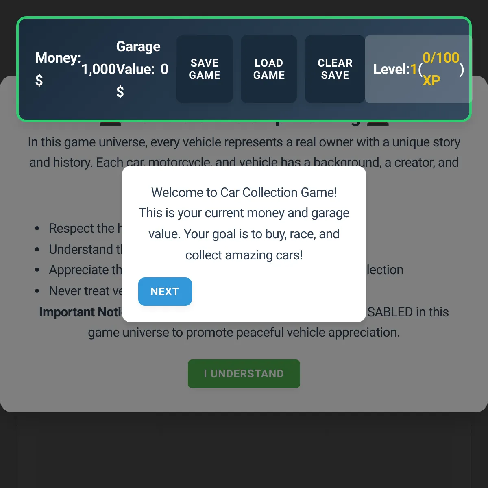Click the garage value number 0
488x488 pixels.
click(164, 69)
